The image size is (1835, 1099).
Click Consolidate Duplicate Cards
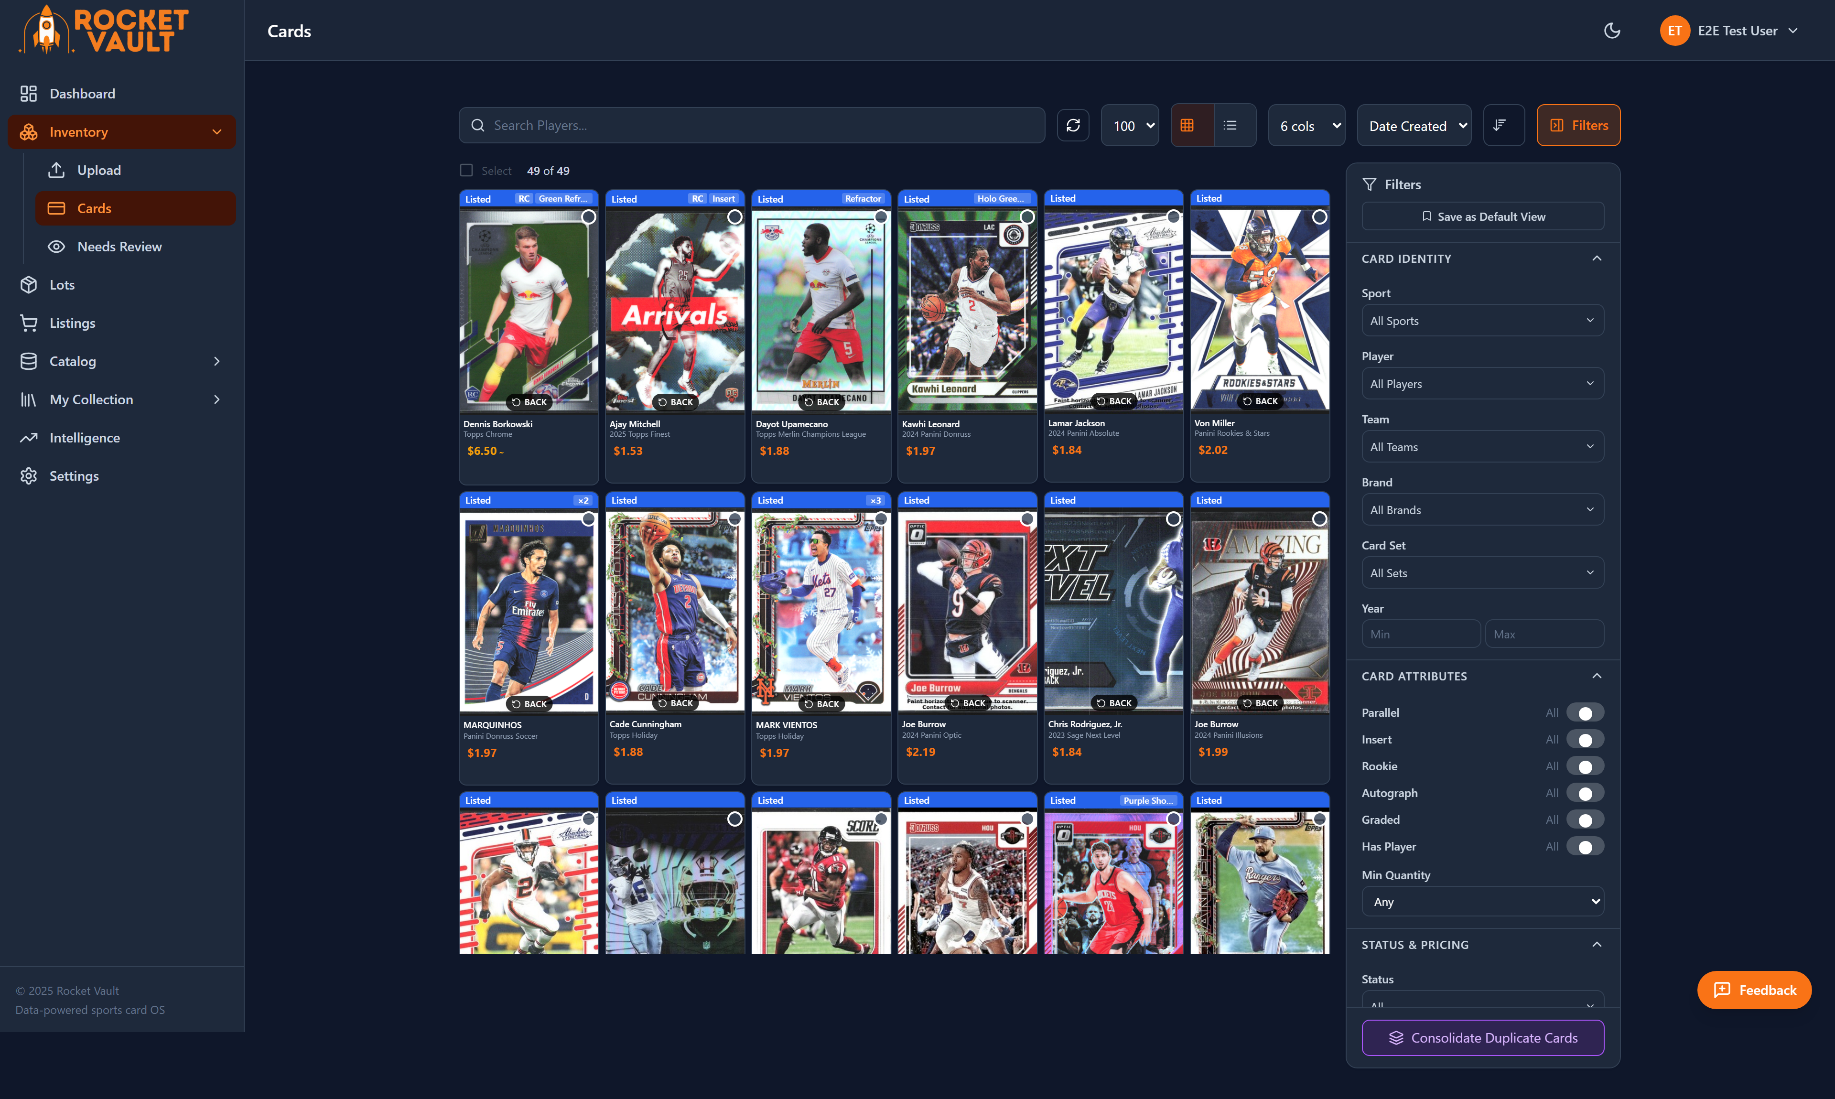pos(1482,1037)
